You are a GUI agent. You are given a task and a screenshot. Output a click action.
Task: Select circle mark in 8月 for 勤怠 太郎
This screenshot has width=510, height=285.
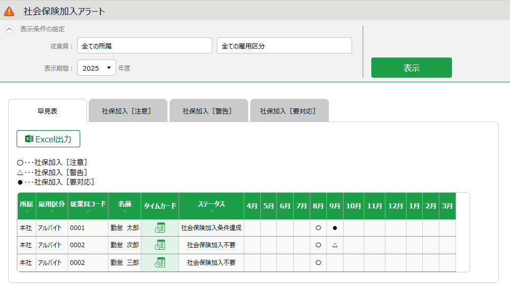click(318, 228)
